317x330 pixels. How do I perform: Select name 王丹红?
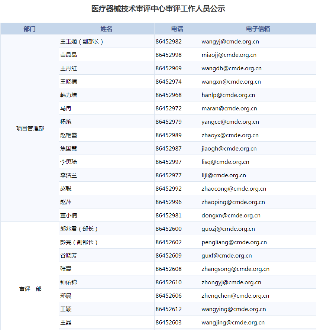69,68
